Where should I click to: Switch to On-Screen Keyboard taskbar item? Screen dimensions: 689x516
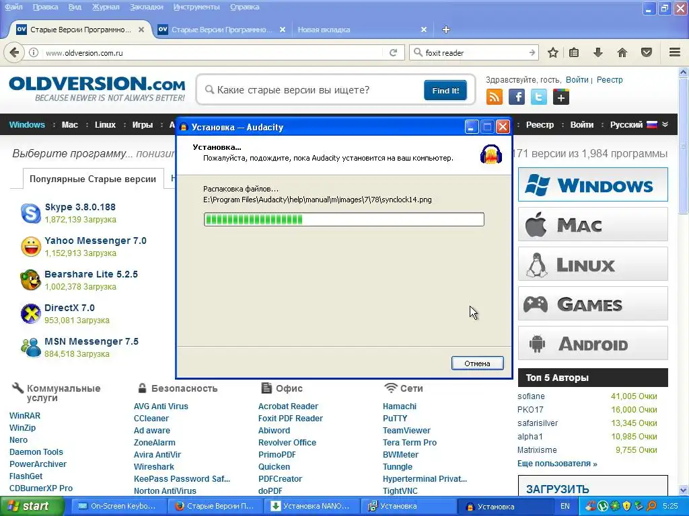(118, 507)
